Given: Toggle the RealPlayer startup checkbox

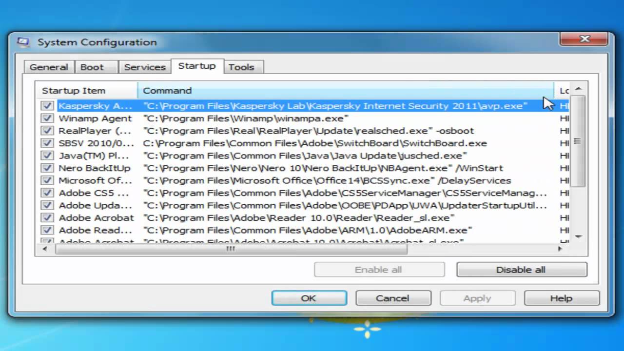Looking at the screenshot, I should (x=47, y=131).
